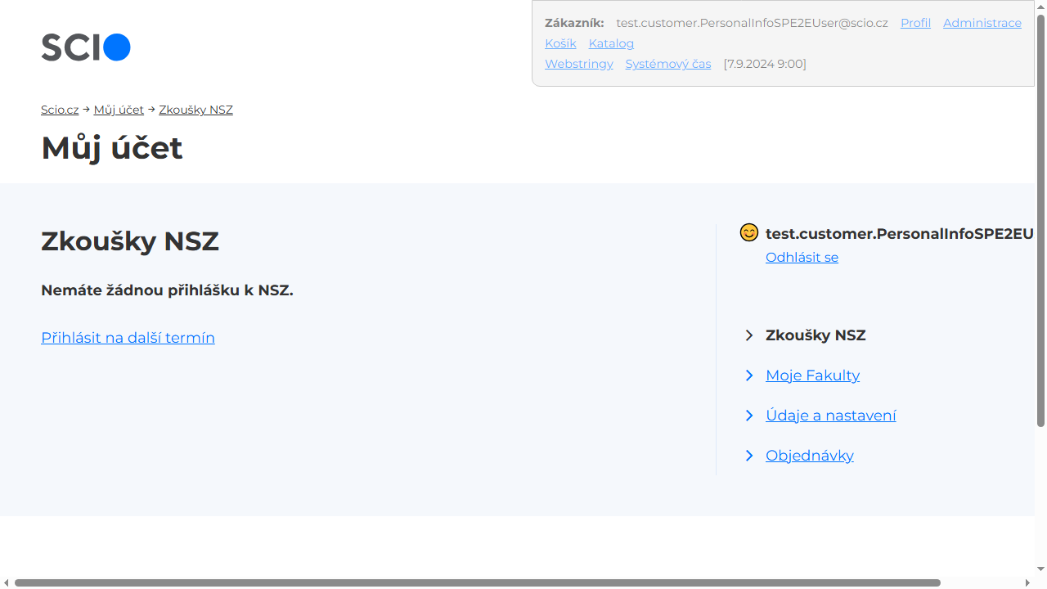Viewport: 1047px width, 589px height.
Task: Open Objednávky in the sidebar
Action: pyautogui.click(x=810, y=456)
